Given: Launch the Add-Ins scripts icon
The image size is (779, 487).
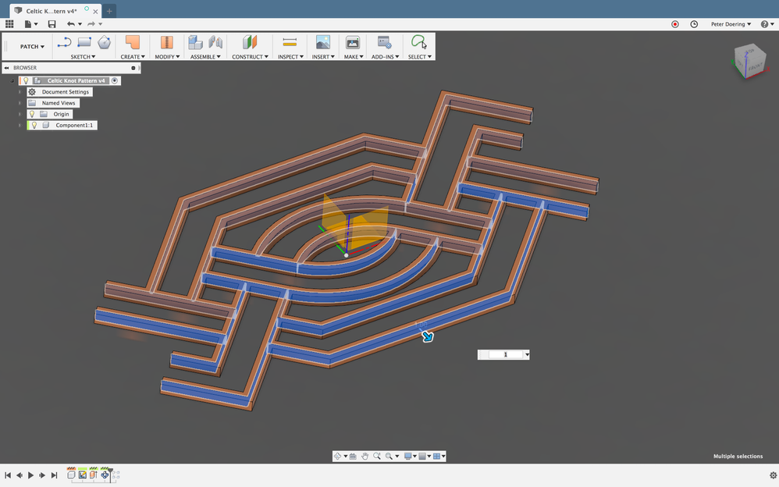Looking at the screenshot, I should (385, 42).
